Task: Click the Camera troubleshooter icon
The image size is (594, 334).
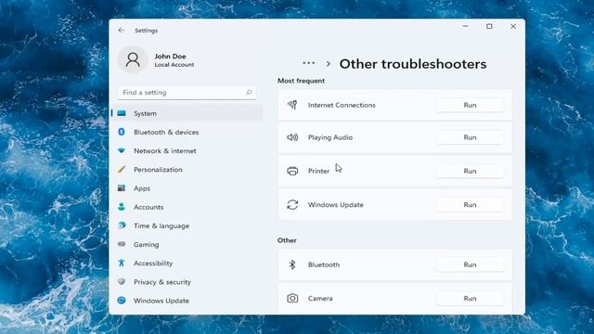Action: coord(292,298)
